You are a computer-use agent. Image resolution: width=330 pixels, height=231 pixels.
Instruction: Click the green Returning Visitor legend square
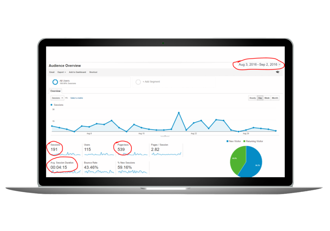point(244,141)
